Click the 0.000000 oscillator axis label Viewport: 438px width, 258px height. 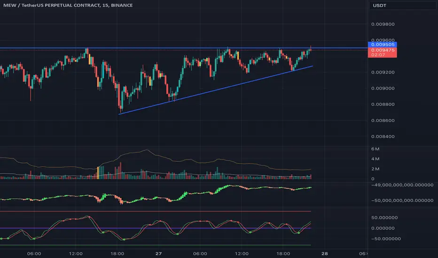coord(383,228)
